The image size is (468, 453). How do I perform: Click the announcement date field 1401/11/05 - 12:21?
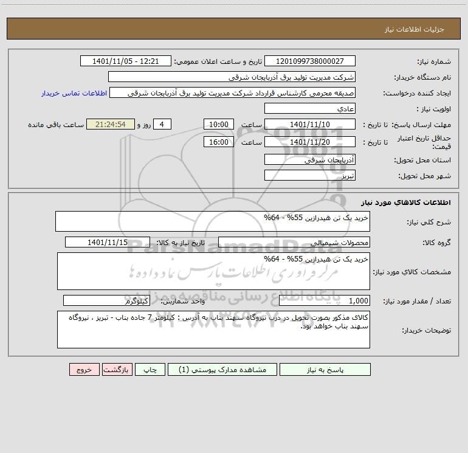pyautogui.click(x=126, y=61)
